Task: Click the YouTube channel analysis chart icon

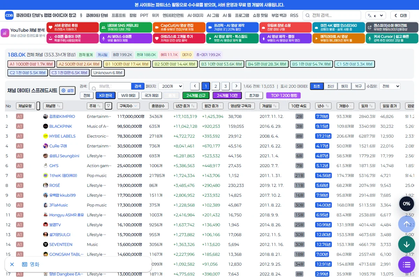Action: point(5,33)
